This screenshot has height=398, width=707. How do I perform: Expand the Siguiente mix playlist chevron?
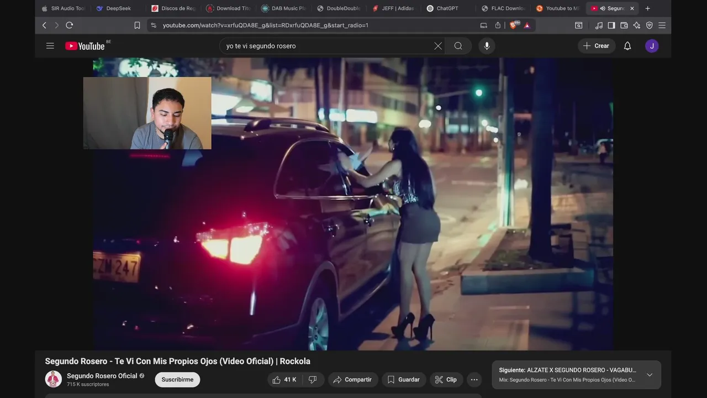point(650,375)
